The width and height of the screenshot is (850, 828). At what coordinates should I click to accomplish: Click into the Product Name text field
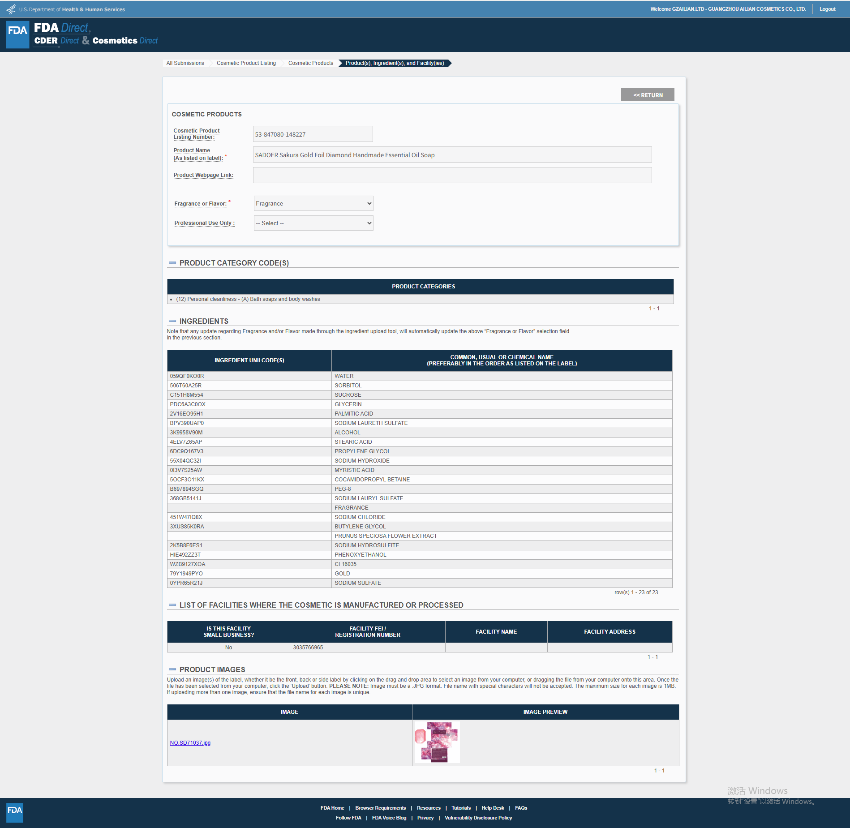(452, 155)
